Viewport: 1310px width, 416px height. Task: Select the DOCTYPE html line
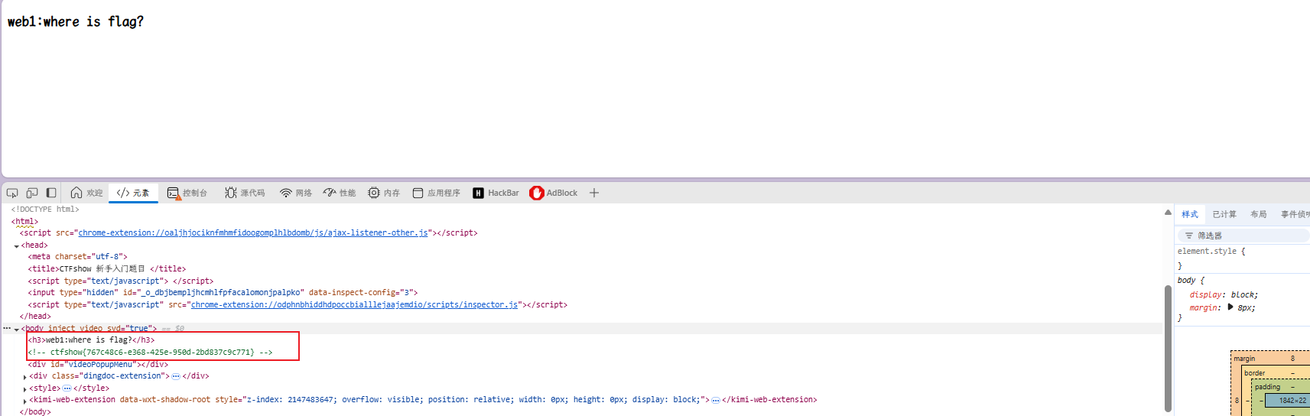(x=45, y=210)
